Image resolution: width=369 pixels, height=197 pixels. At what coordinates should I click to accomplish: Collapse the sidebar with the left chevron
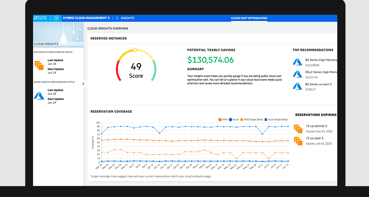point(83,84)
